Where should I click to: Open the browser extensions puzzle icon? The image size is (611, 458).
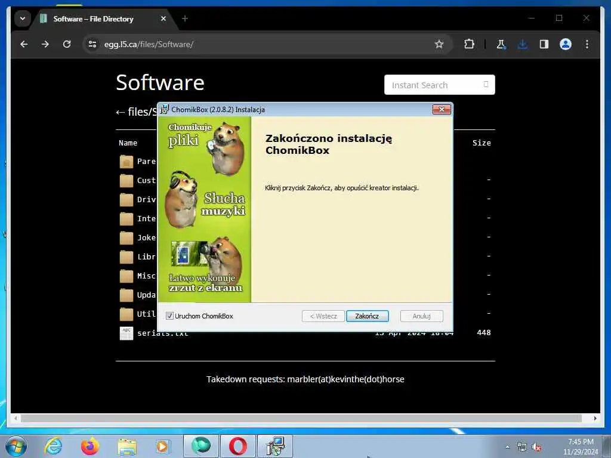click(x=469, y=44)
